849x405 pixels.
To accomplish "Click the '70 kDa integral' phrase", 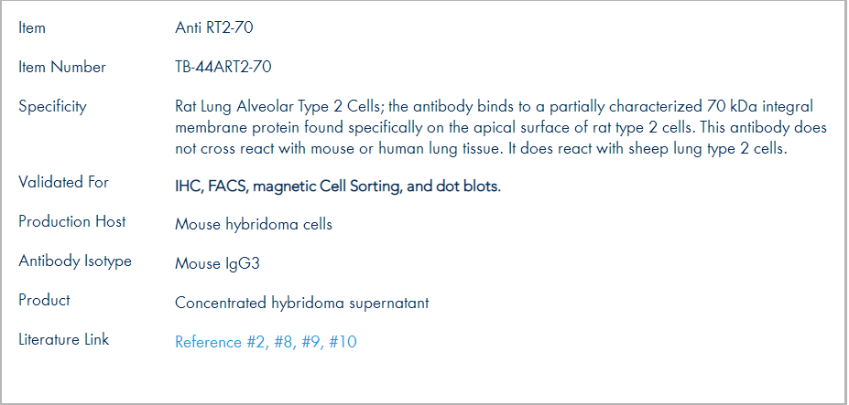I will point(759,106).
